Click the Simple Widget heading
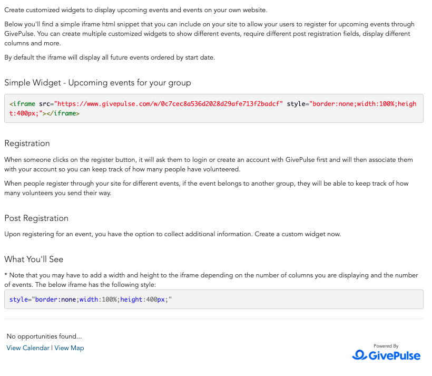The height and width of the screenshot is (376, 432). coord(97,83)
